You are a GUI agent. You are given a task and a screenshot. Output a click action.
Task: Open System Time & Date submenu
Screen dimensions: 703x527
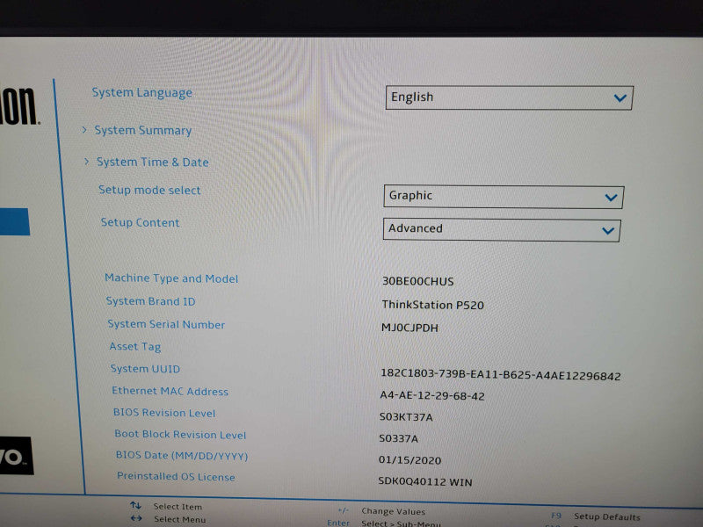tap(153, 162)
